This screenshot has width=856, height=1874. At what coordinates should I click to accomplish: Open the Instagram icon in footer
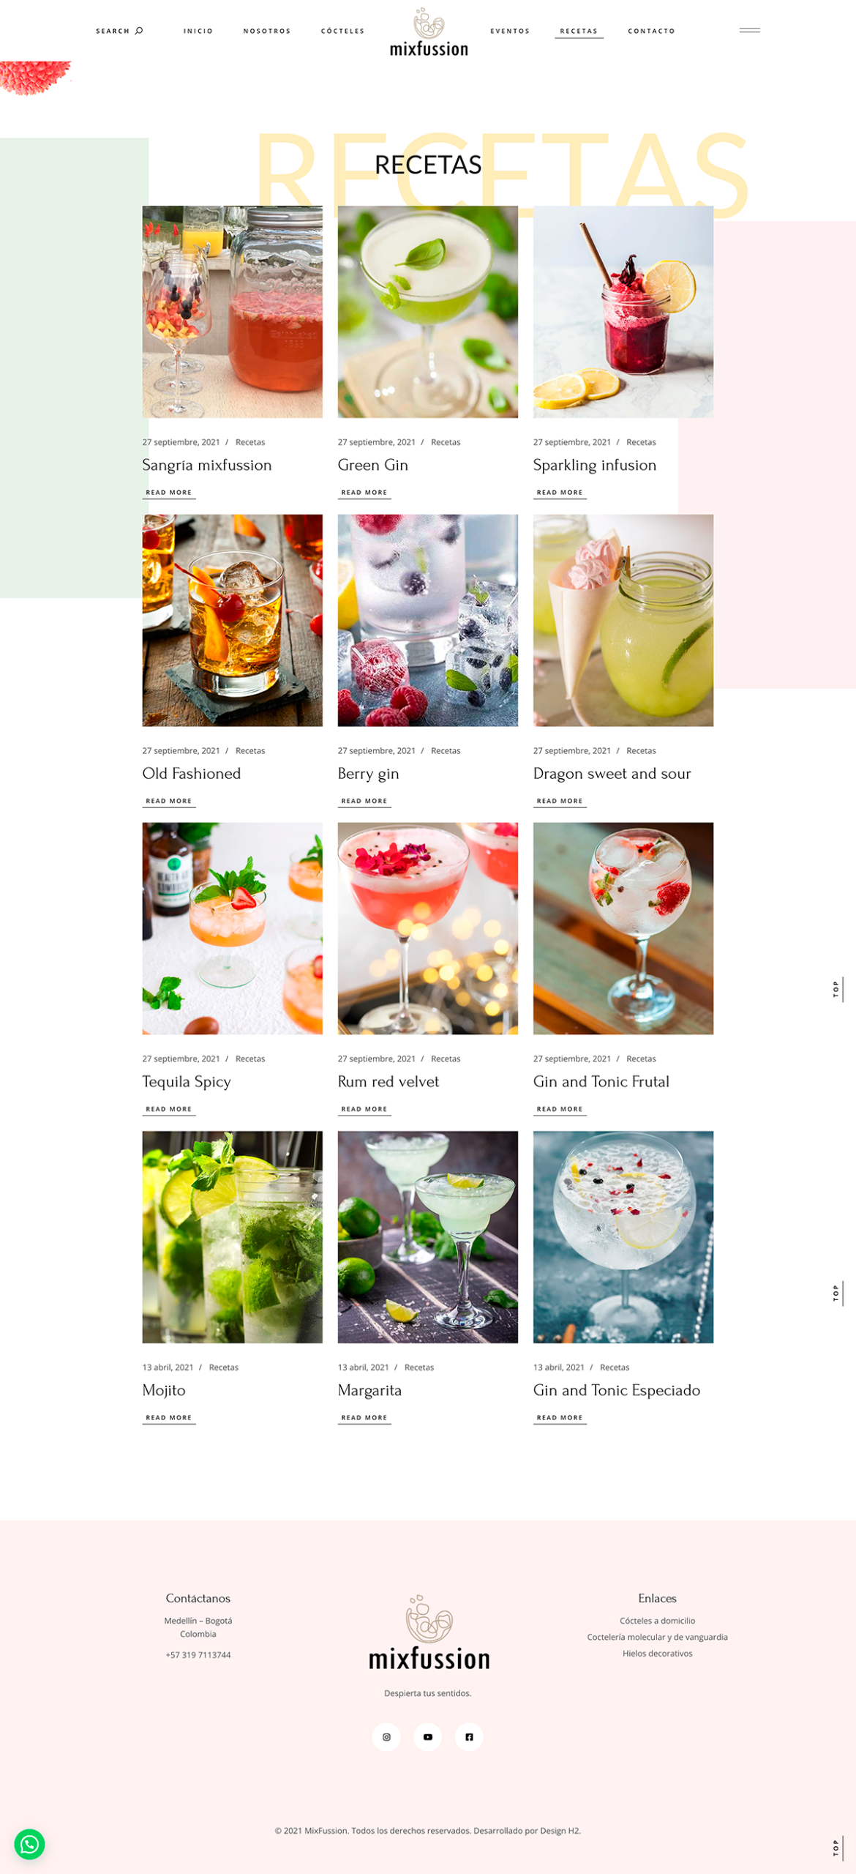click(386, 1736)
